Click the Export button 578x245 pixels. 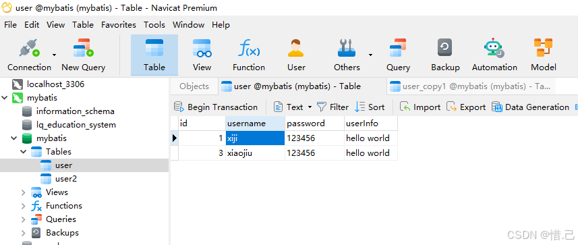click(466, 107)
